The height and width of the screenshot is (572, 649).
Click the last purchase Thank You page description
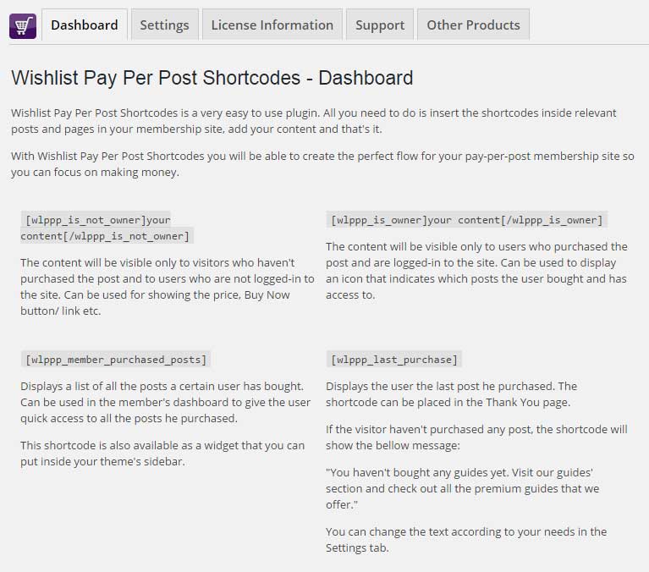[451, 394]
